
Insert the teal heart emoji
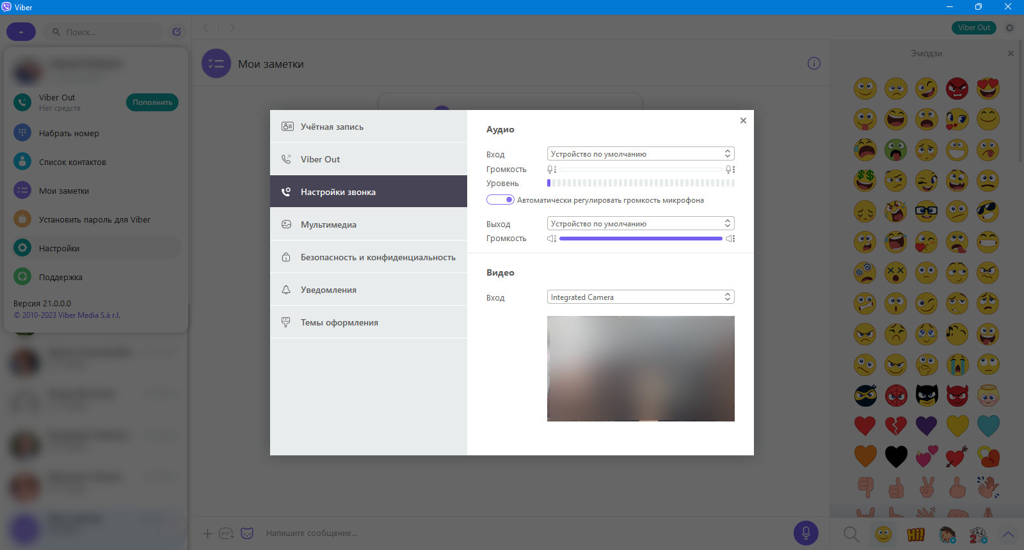pos(988,426)
